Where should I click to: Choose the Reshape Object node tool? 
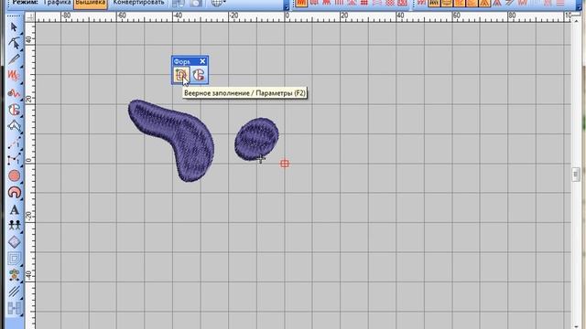[15, 43]
